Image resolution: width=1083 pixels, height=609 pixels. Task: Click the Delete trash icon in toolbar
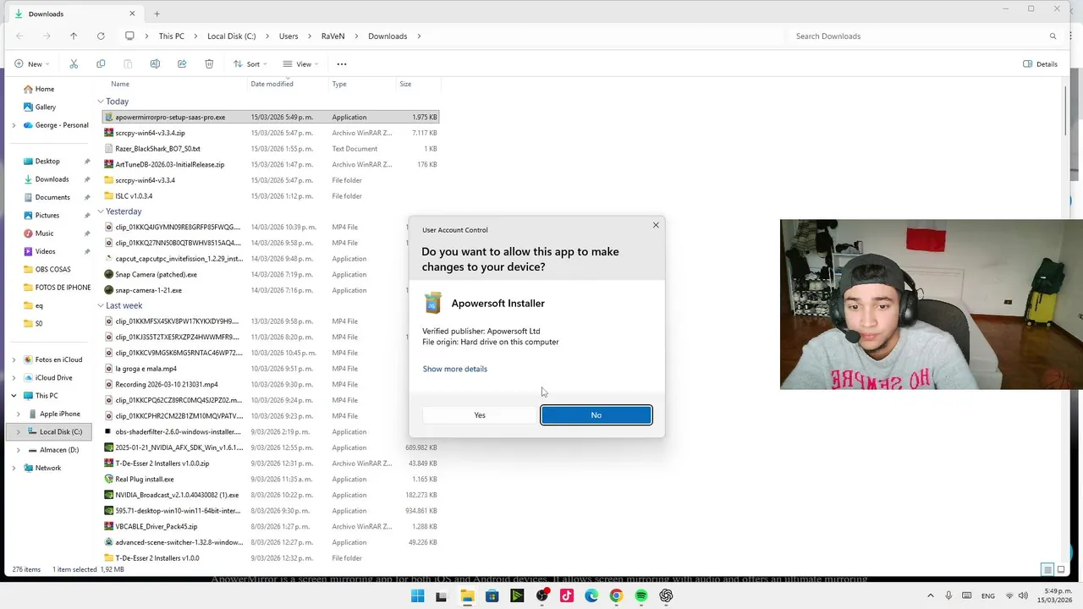(209, 64)
